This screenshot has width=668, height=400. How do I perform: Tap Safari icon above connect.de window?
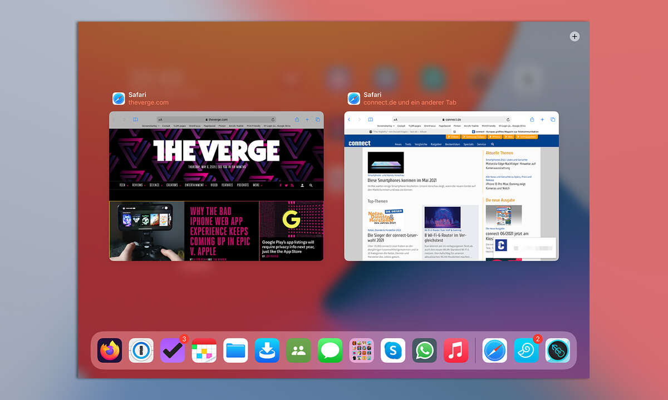[x=355, y=98]
